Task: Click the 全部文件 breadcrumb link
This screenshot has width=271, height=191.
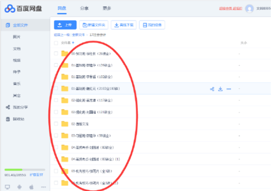Action: (78, 35)
